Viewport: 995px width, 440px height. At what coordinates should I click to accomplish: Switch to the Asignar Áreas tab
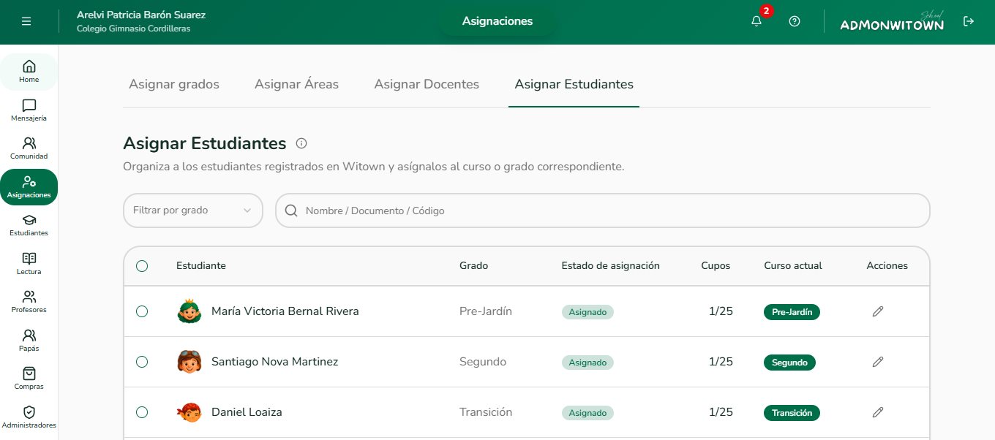tap(296, 84)
